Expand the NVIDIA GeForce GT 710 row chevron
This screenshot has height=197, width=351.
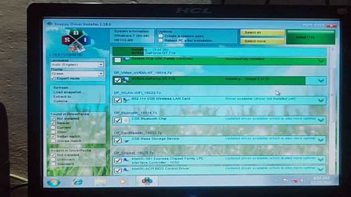(x=321, y=80)
